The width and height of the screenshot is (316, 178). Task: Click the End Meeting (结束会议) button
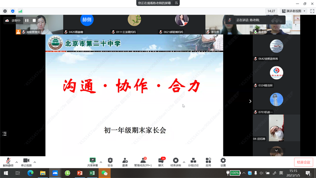tap(303, 162)
